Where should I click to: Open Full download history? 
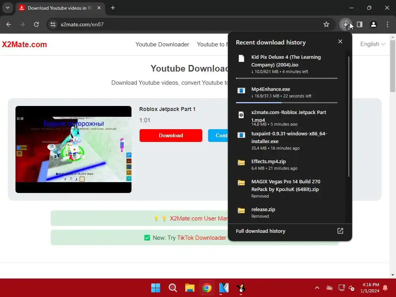(290, 231)
